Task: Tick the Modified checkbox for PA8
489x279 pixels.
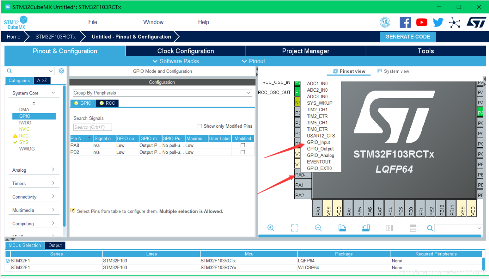Action: pyautogui.click(x=243, y=146)
